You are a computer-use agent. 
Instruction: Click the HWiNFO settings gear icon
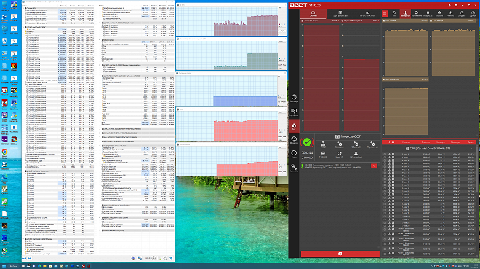click(166, 259)
